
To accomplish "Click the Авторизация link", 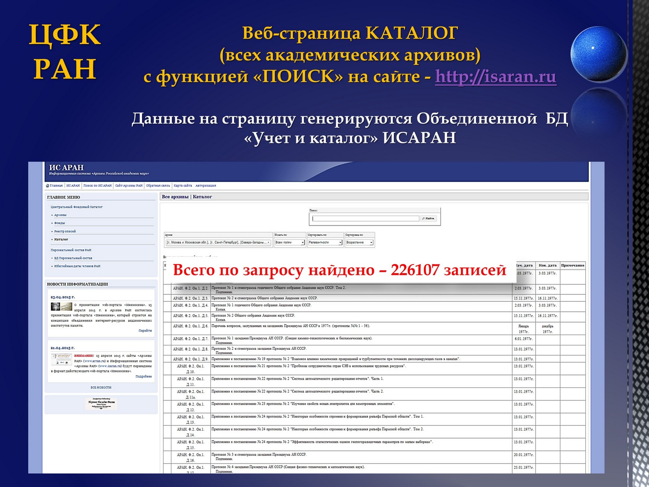I will pos(206,186).
